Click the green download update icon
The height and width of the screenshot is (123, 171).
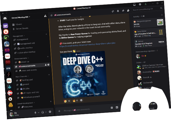coord(146,4)
